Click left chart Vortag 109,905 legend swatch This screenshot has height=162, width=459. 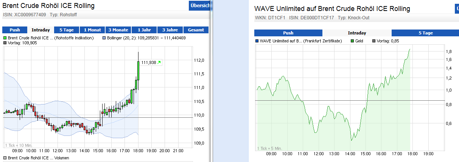click(x=5, y=43)
